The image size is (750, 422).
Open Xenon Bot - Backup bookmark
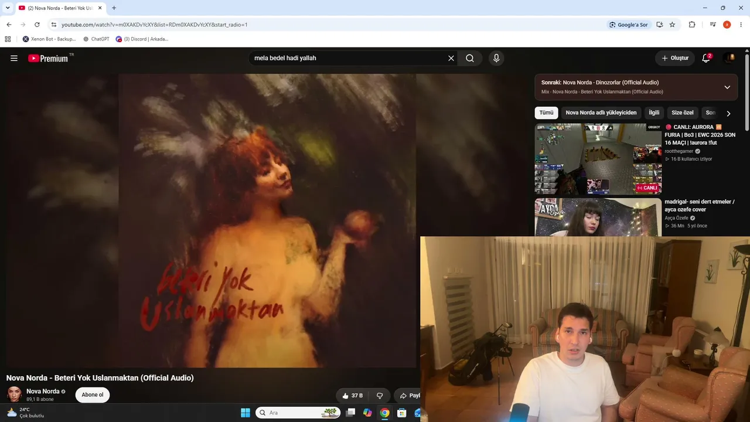click(x=49, y=39)
